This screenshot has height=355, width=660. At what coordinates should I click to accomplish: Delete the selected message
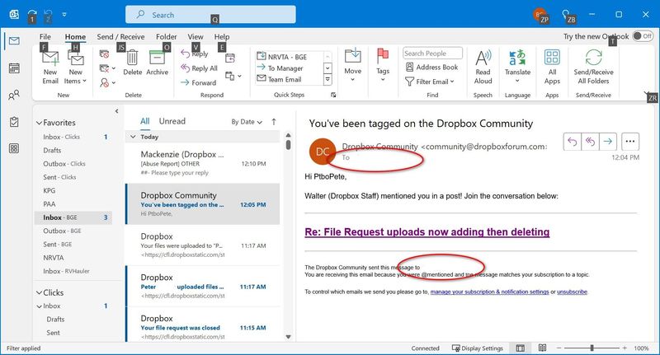(x=132, y=63)
